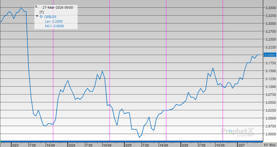
Task: Click the 3/23 date label on time axis
Action: [x=15, y=145]
